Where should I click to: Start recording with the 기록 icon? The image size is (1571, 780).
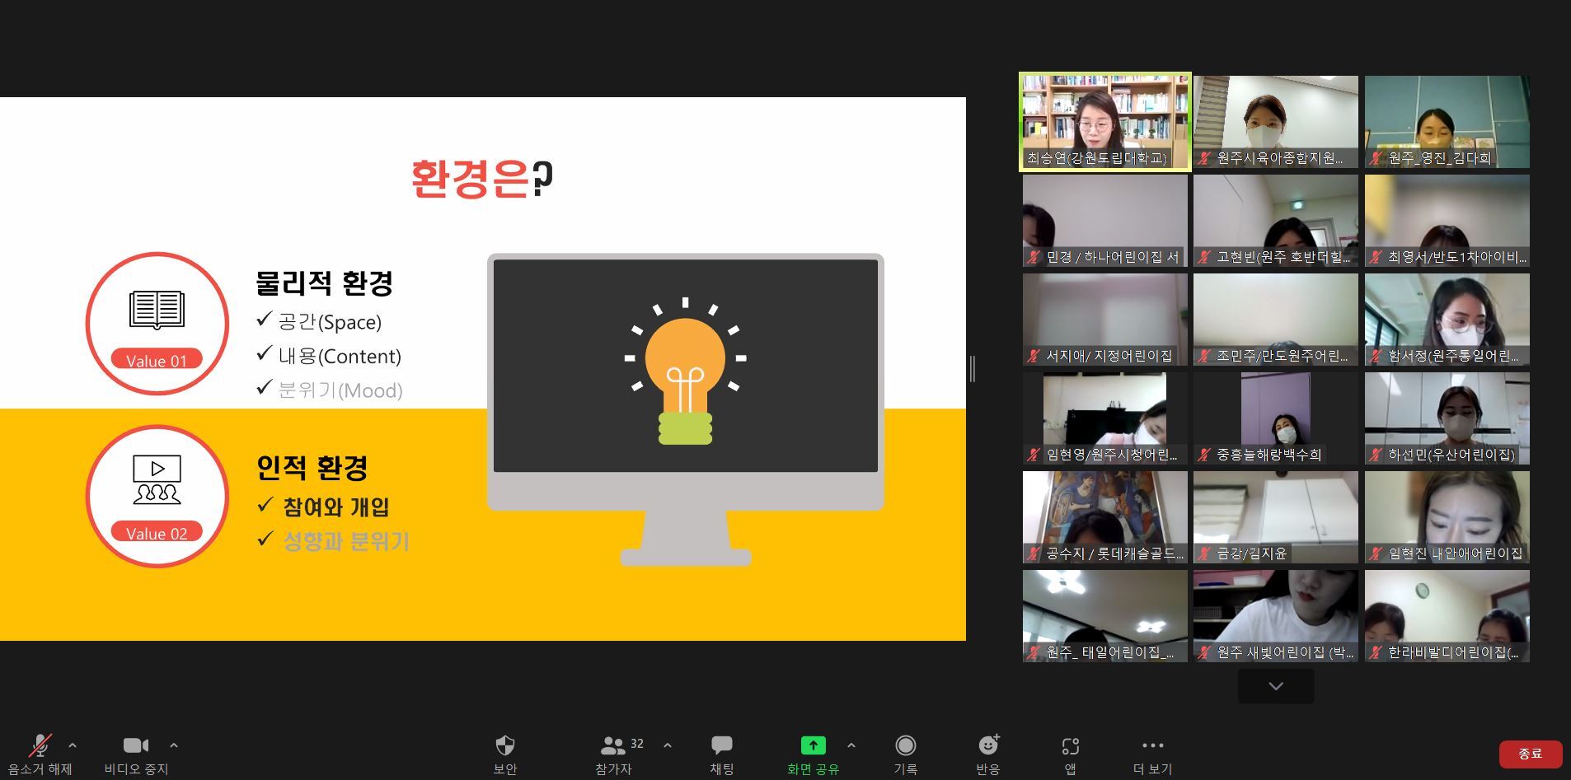906,745
